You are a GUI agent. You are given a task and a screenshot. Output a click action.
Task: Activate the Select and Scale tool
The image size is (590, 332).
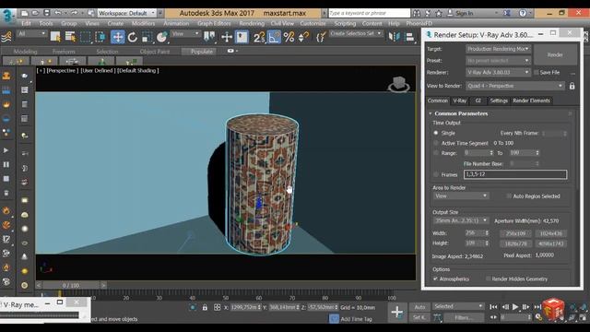pyautogui.click(x=147, y=37)
